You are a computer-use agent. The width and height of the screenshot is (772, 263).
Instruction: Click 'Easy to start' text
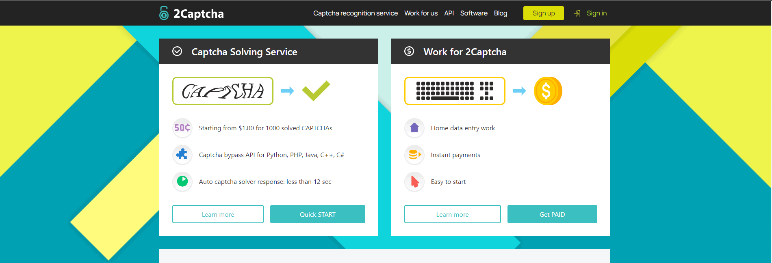(x=448, y=181)
